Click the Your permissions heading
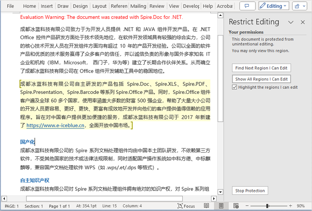 click(x=246, y=32)
